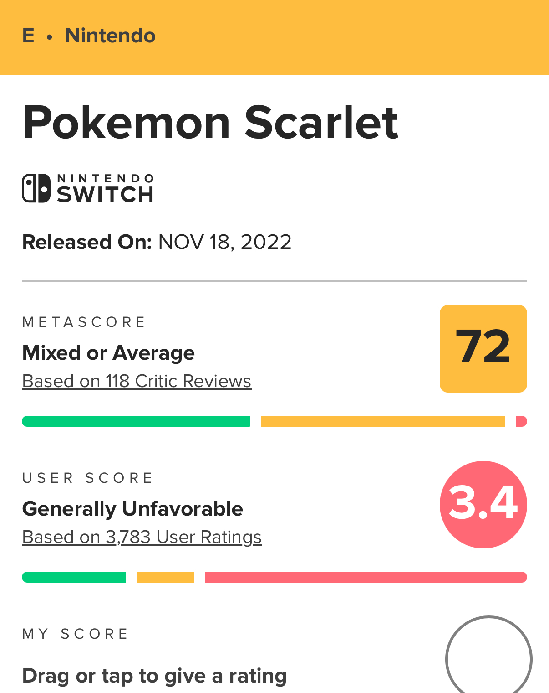Click the METASCORE section heading

[84, 322]
